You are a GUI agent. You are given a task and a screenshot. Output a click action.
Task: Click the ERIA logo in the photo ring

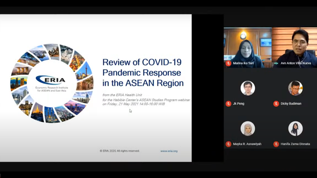point(51,80)
